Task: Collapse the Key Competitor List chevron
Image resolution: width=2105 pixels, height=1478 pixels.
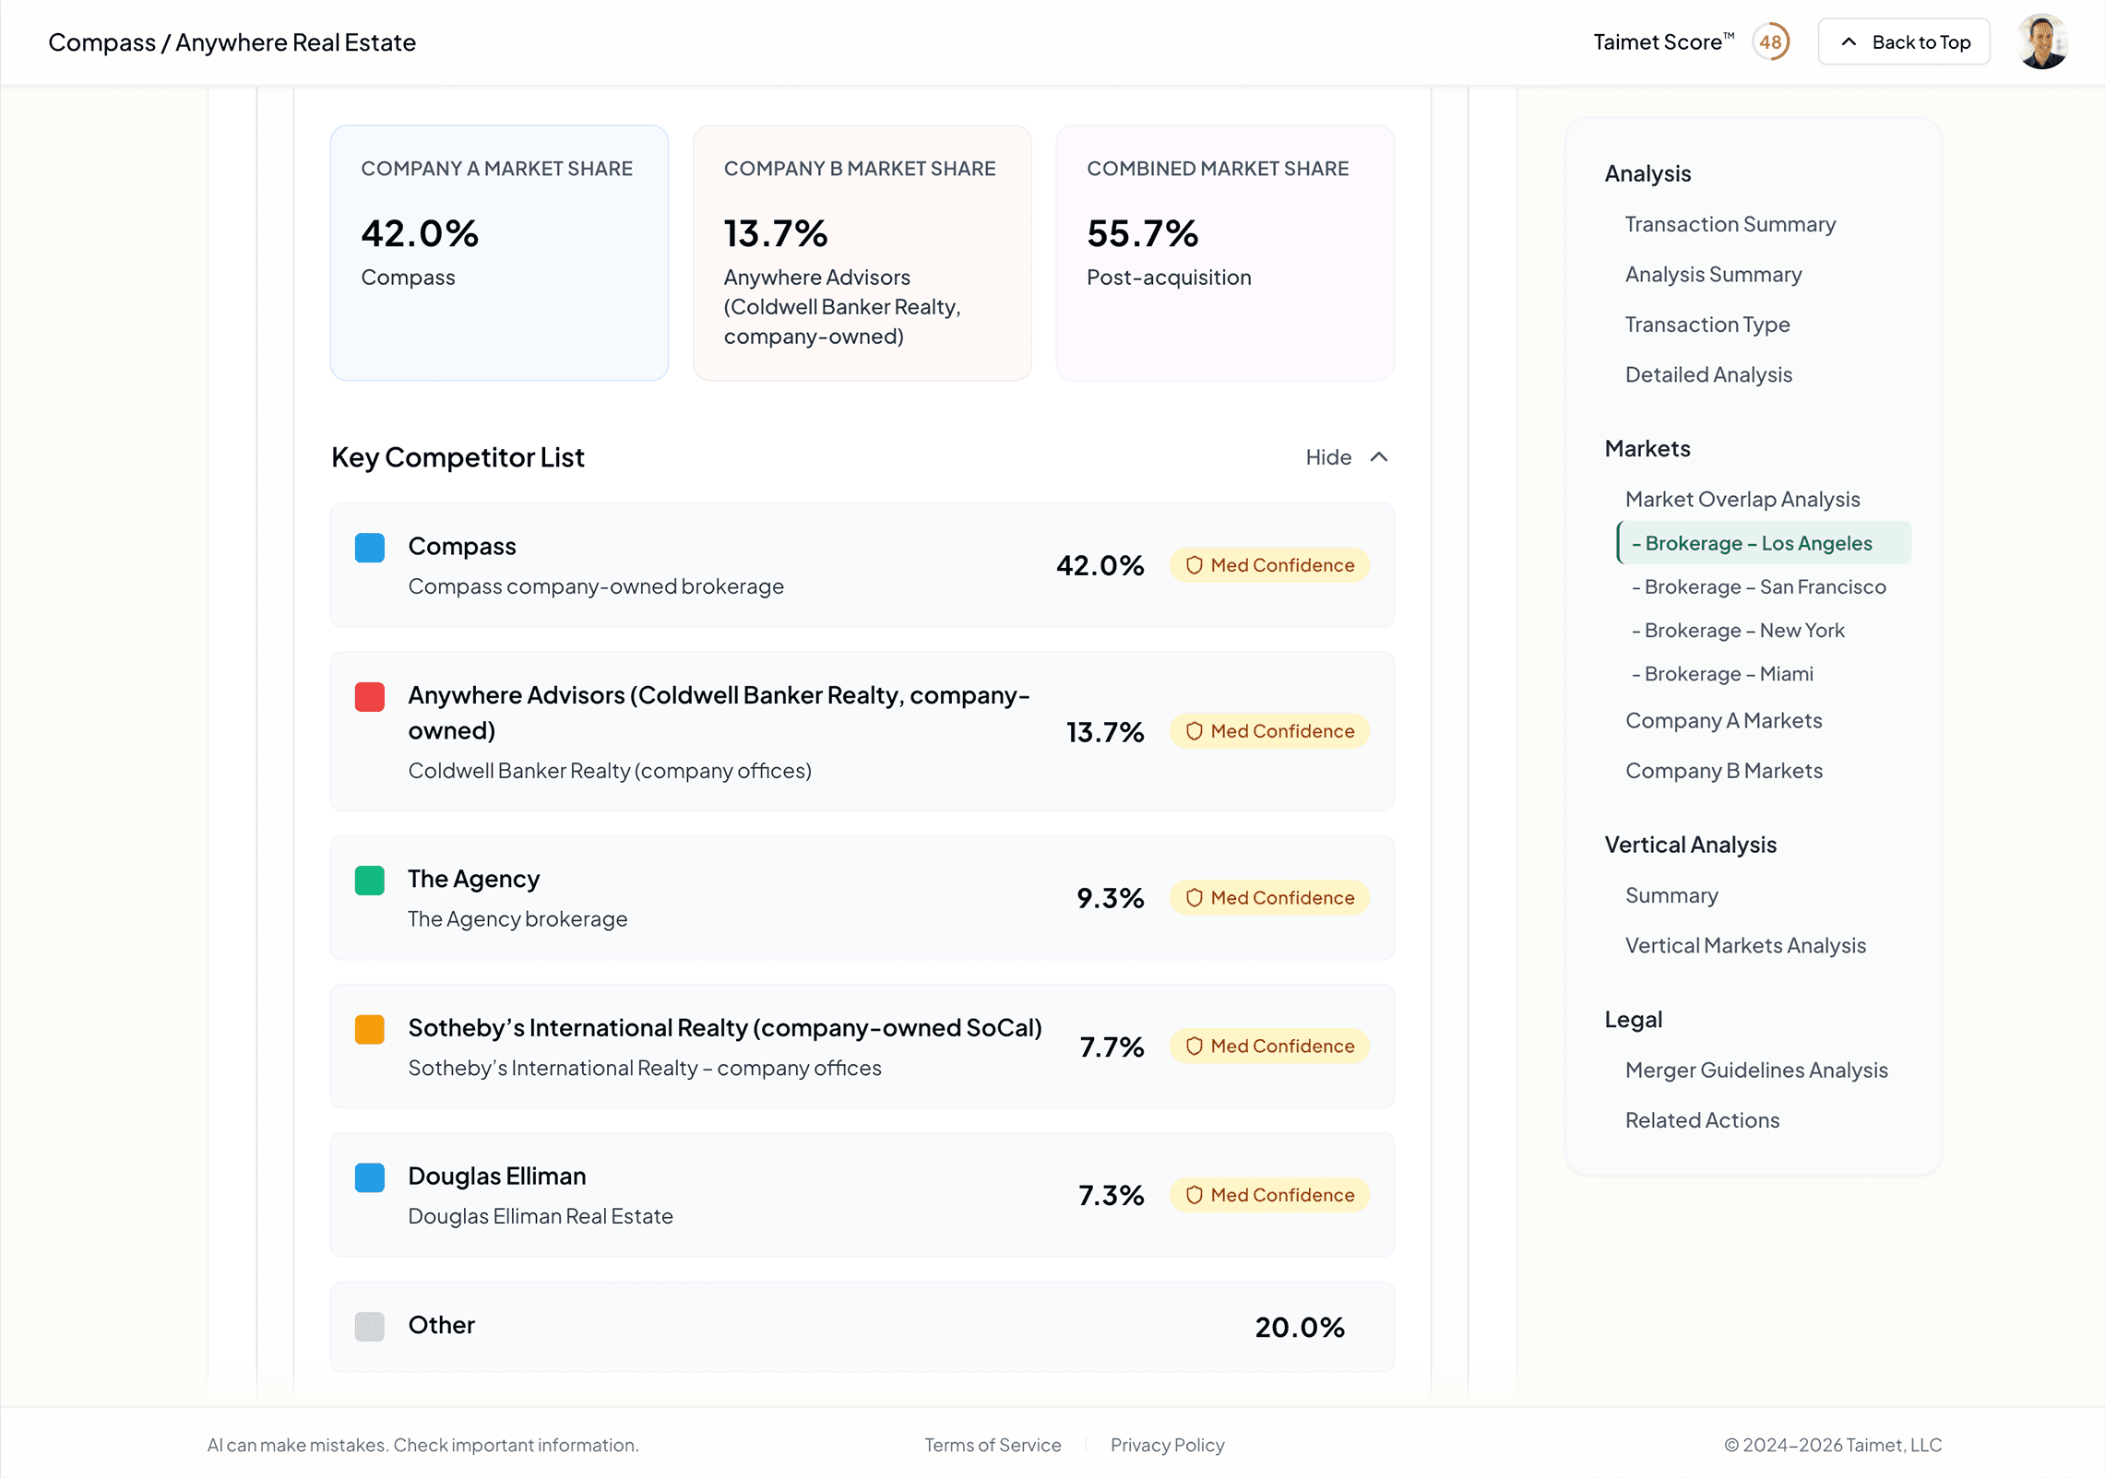Action: coord(1378,457)
